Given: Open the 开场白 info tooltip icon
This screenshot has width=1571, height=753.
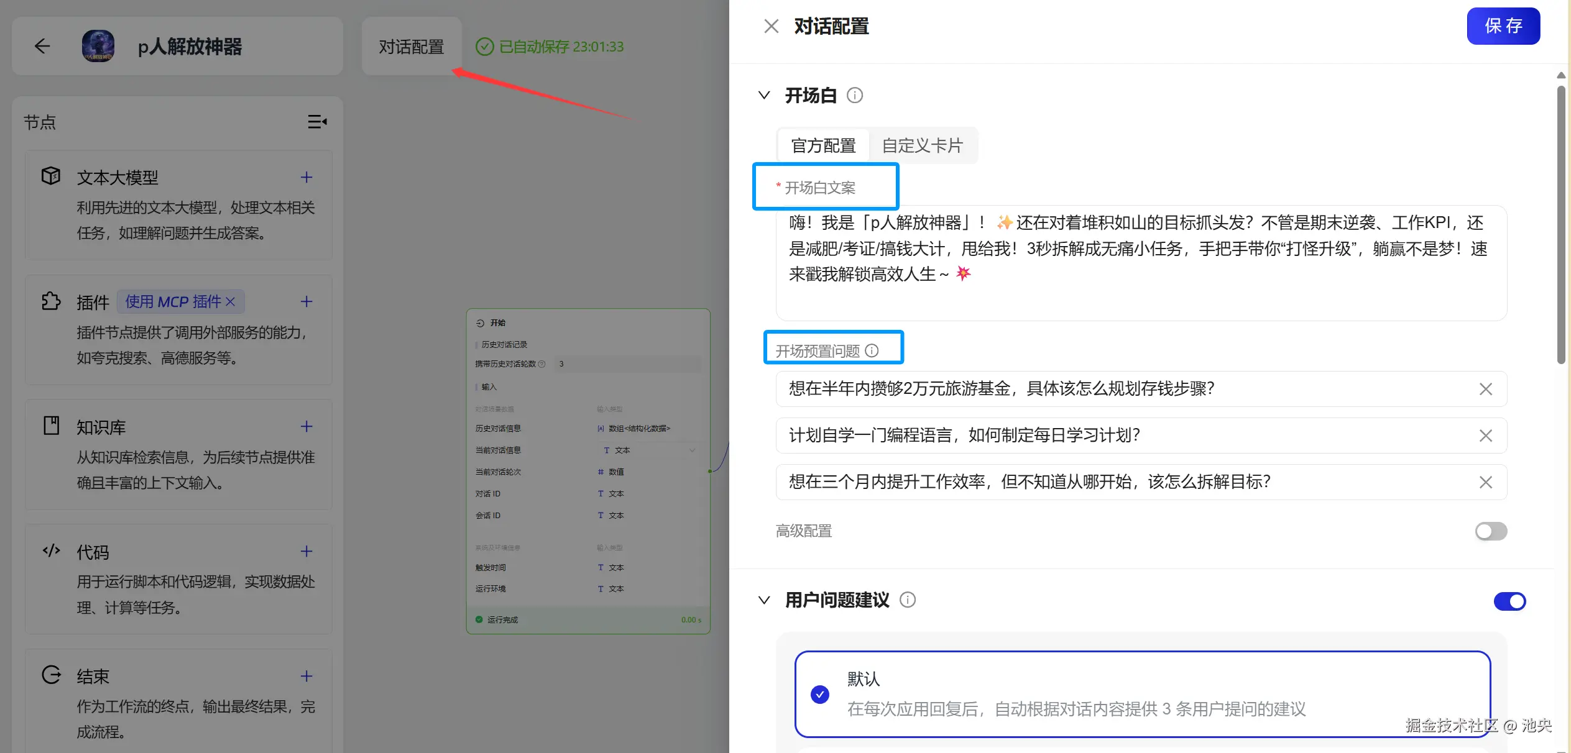Looking at the screenshot, I should [x=855, y=95].
